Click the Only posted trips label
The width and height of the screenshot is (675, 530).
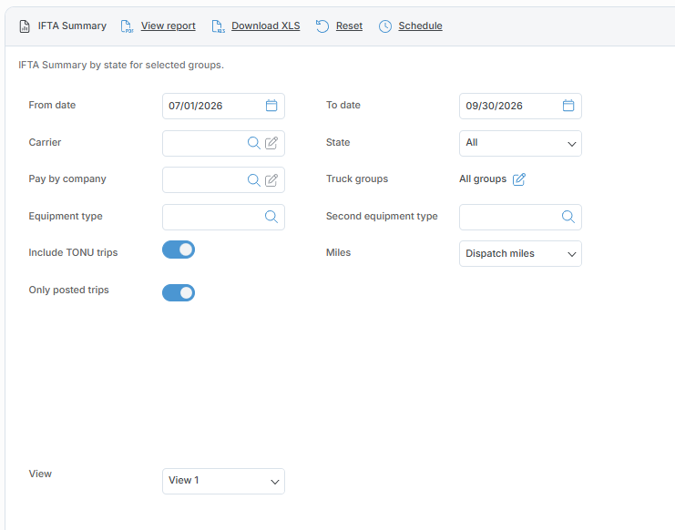[x=69, y=290]
